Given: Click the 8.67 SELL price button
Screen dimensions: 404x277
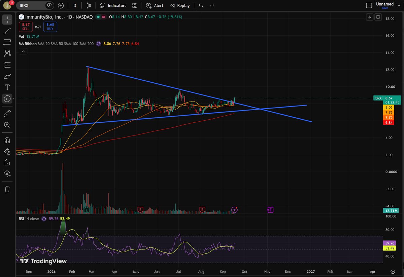Looking at the screenshot, I should click(26, 27).
